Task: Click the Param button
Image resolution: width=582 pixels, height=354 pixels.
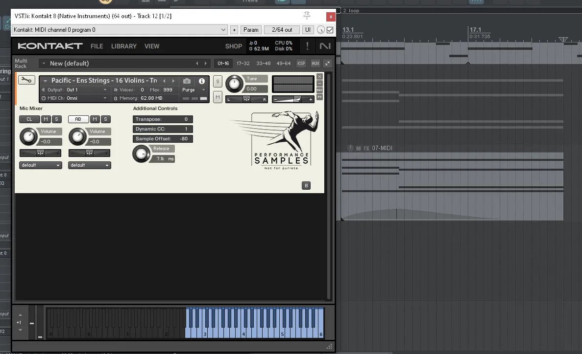Action: click(x=251, y=30)
